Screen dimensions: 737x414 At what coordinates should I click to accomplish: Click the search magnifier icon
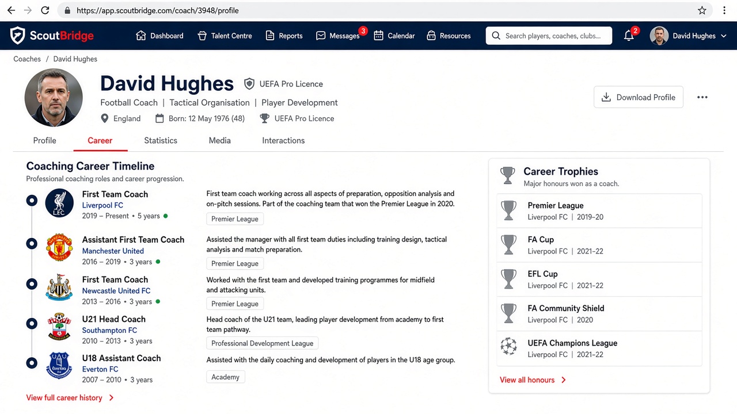(x=496, y=36)
